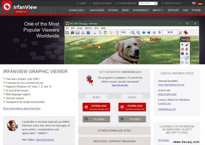Open the Options menu in IrfanView window
The width and height of the screenshot is (205, 145).
(88, 28)
